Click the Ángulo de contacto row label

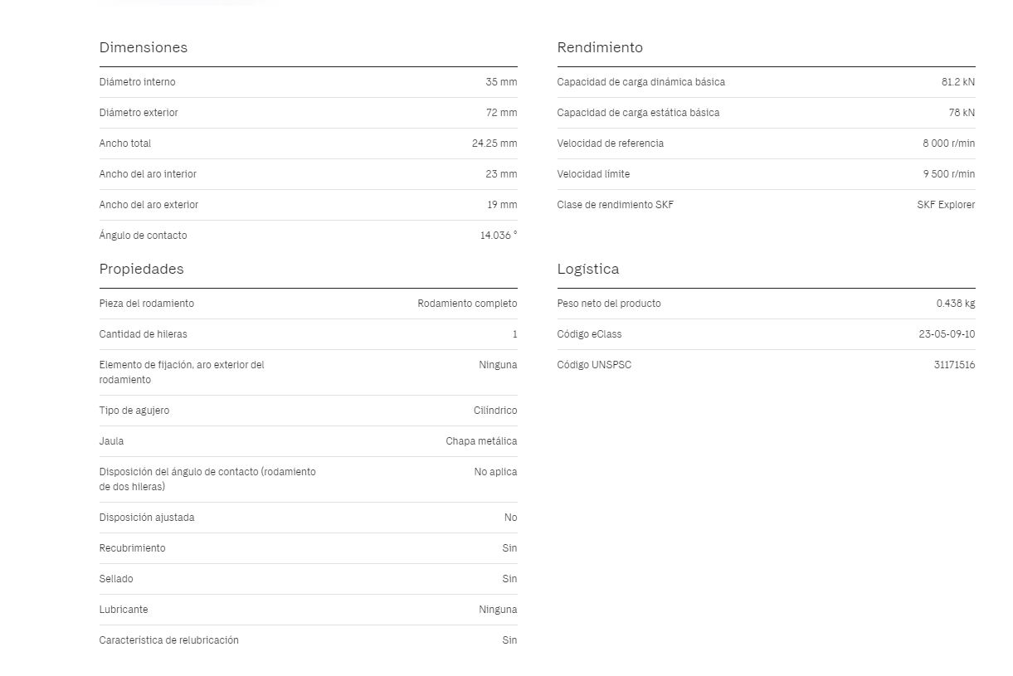tap(144, 236)
